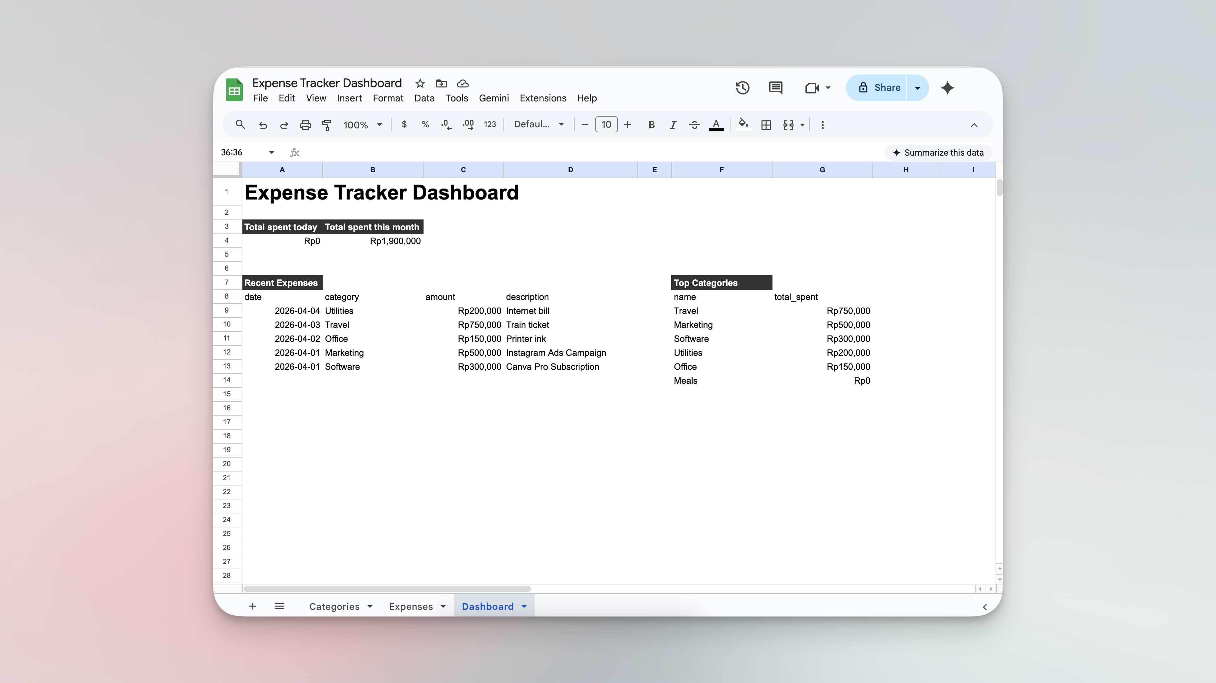
Task: Open version history clock icon
Action: [743, 88]
